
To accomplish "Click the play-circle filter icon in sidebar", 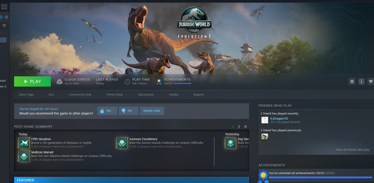I will 7,17.
